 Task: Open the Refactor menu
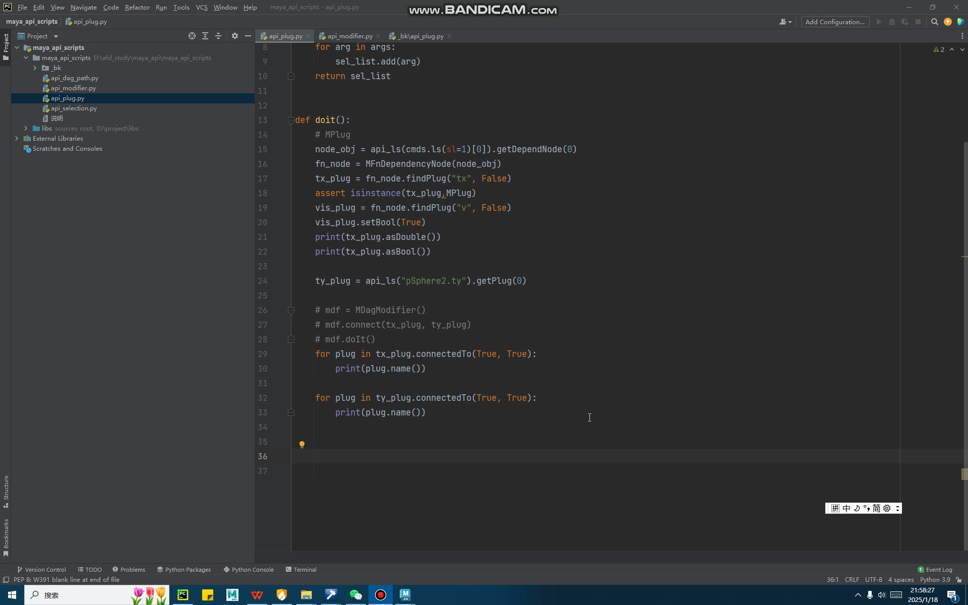[137, 7]
